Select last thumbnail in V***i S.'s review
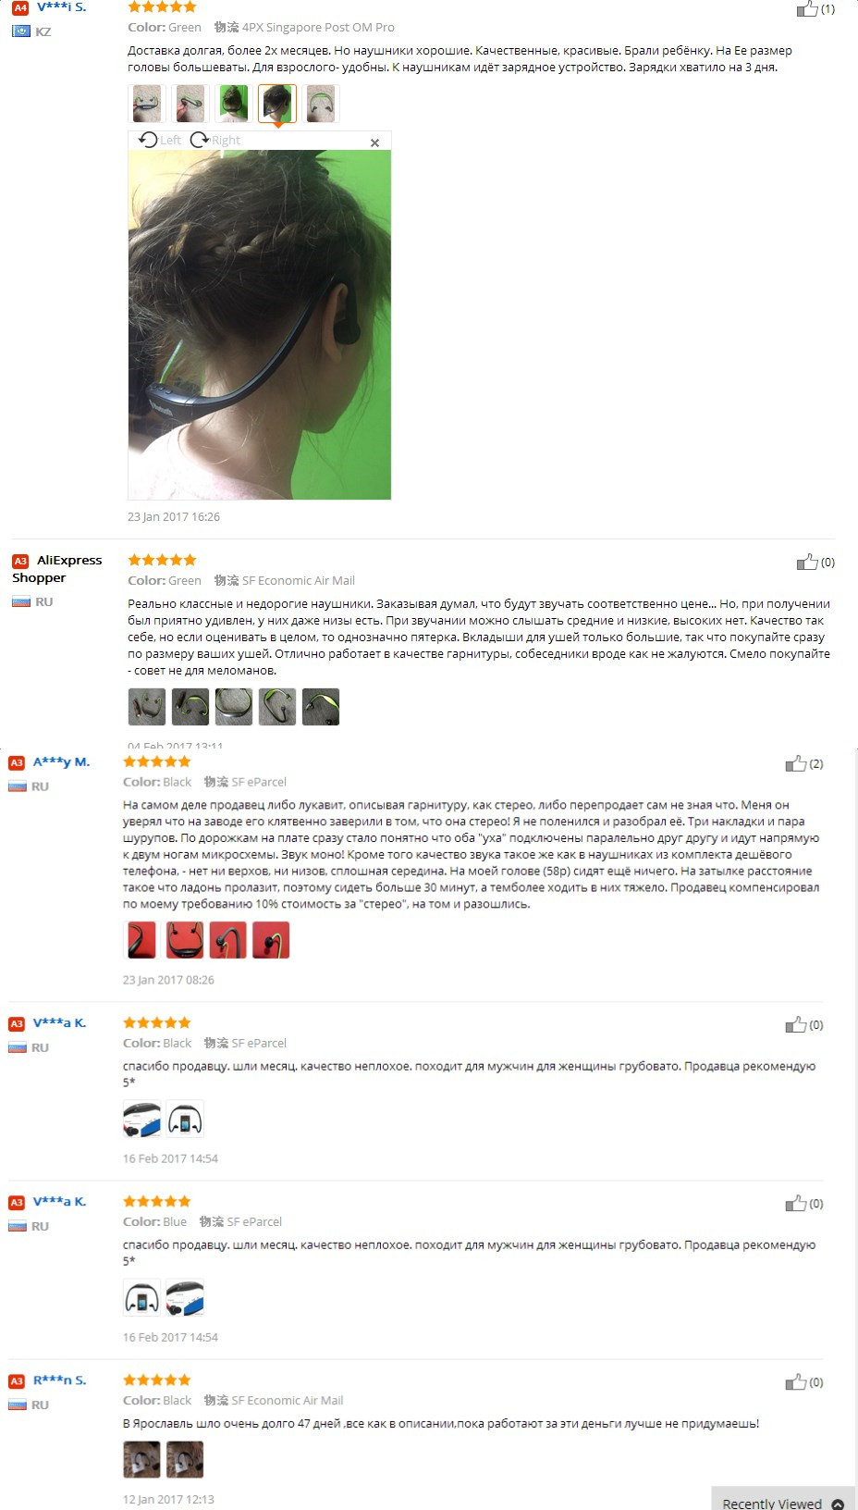The image size is (858, 1510). pos(321,104)
